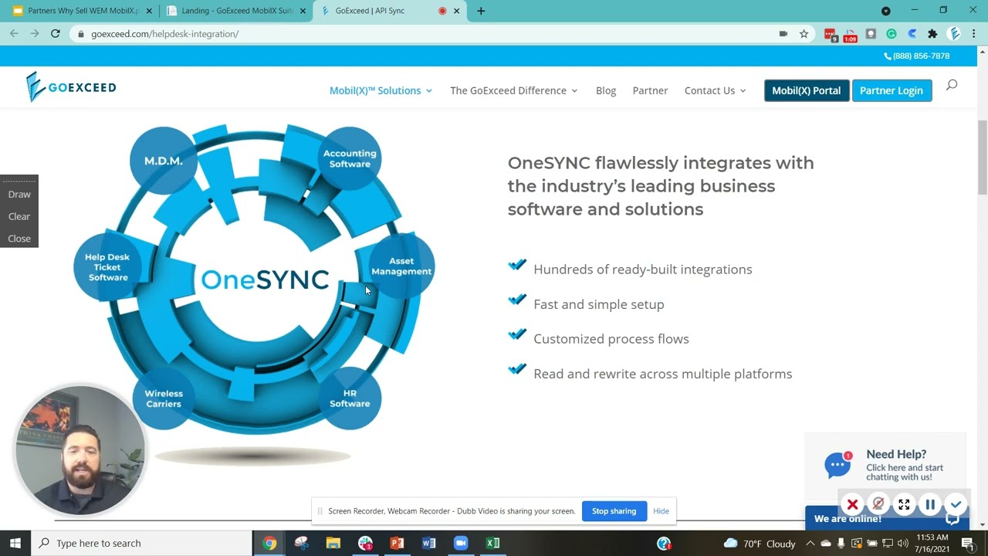Open Chrome from the taskbar

pyautogui.click(x=269, y=543)
